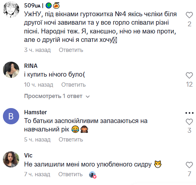This screenshot has width=196, height=185.
Task: Like Hamster's comment with heart icon
Action: 189,122
